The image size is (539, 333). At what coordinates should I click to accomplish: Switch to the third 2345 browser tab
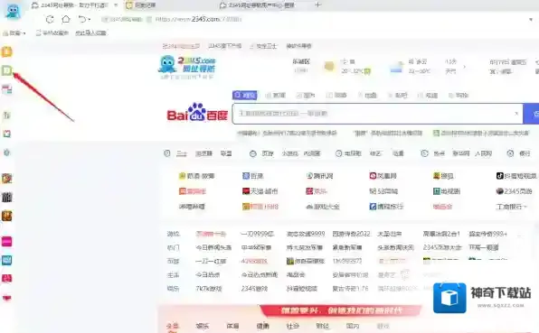click(x=258, y=5)
